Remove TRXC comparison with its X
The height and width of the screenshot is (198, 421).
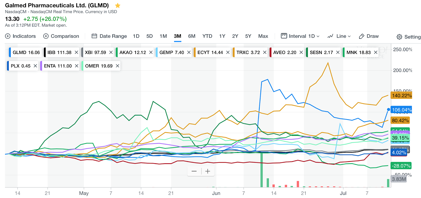(x=265, y=52)
